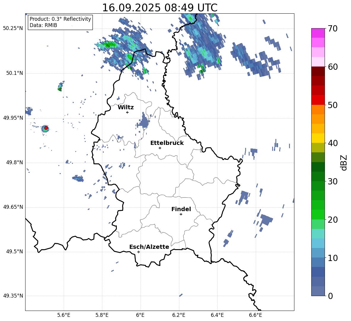Image resolution: width=351 pixels, height=321 pixels.
Task: Pick the yellow swatch just above 40 dBZ
Action: click(318, 138)
